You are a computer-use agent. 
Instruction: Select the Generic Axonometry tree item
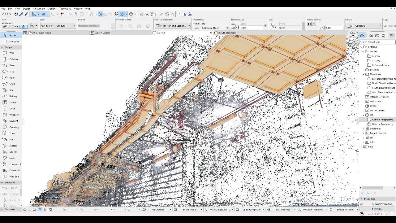click(x=382, y=124)
